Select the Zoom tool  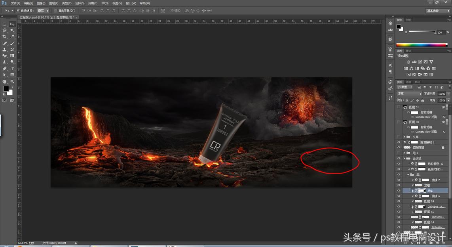click(x=12, y=81)
